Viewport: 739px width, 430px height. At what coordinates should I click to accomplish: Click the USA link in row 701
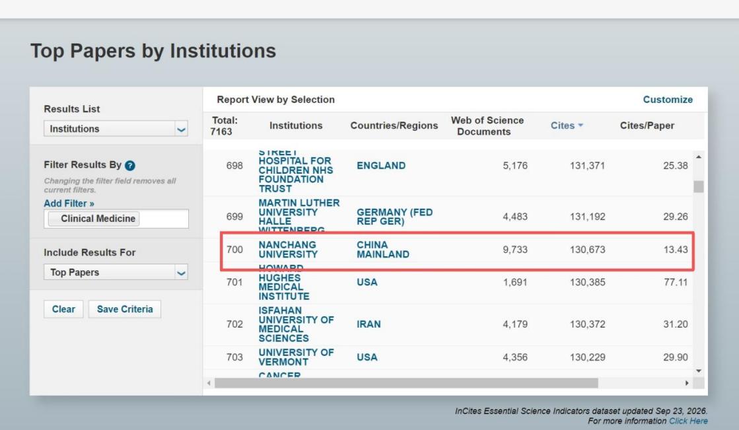367,283
